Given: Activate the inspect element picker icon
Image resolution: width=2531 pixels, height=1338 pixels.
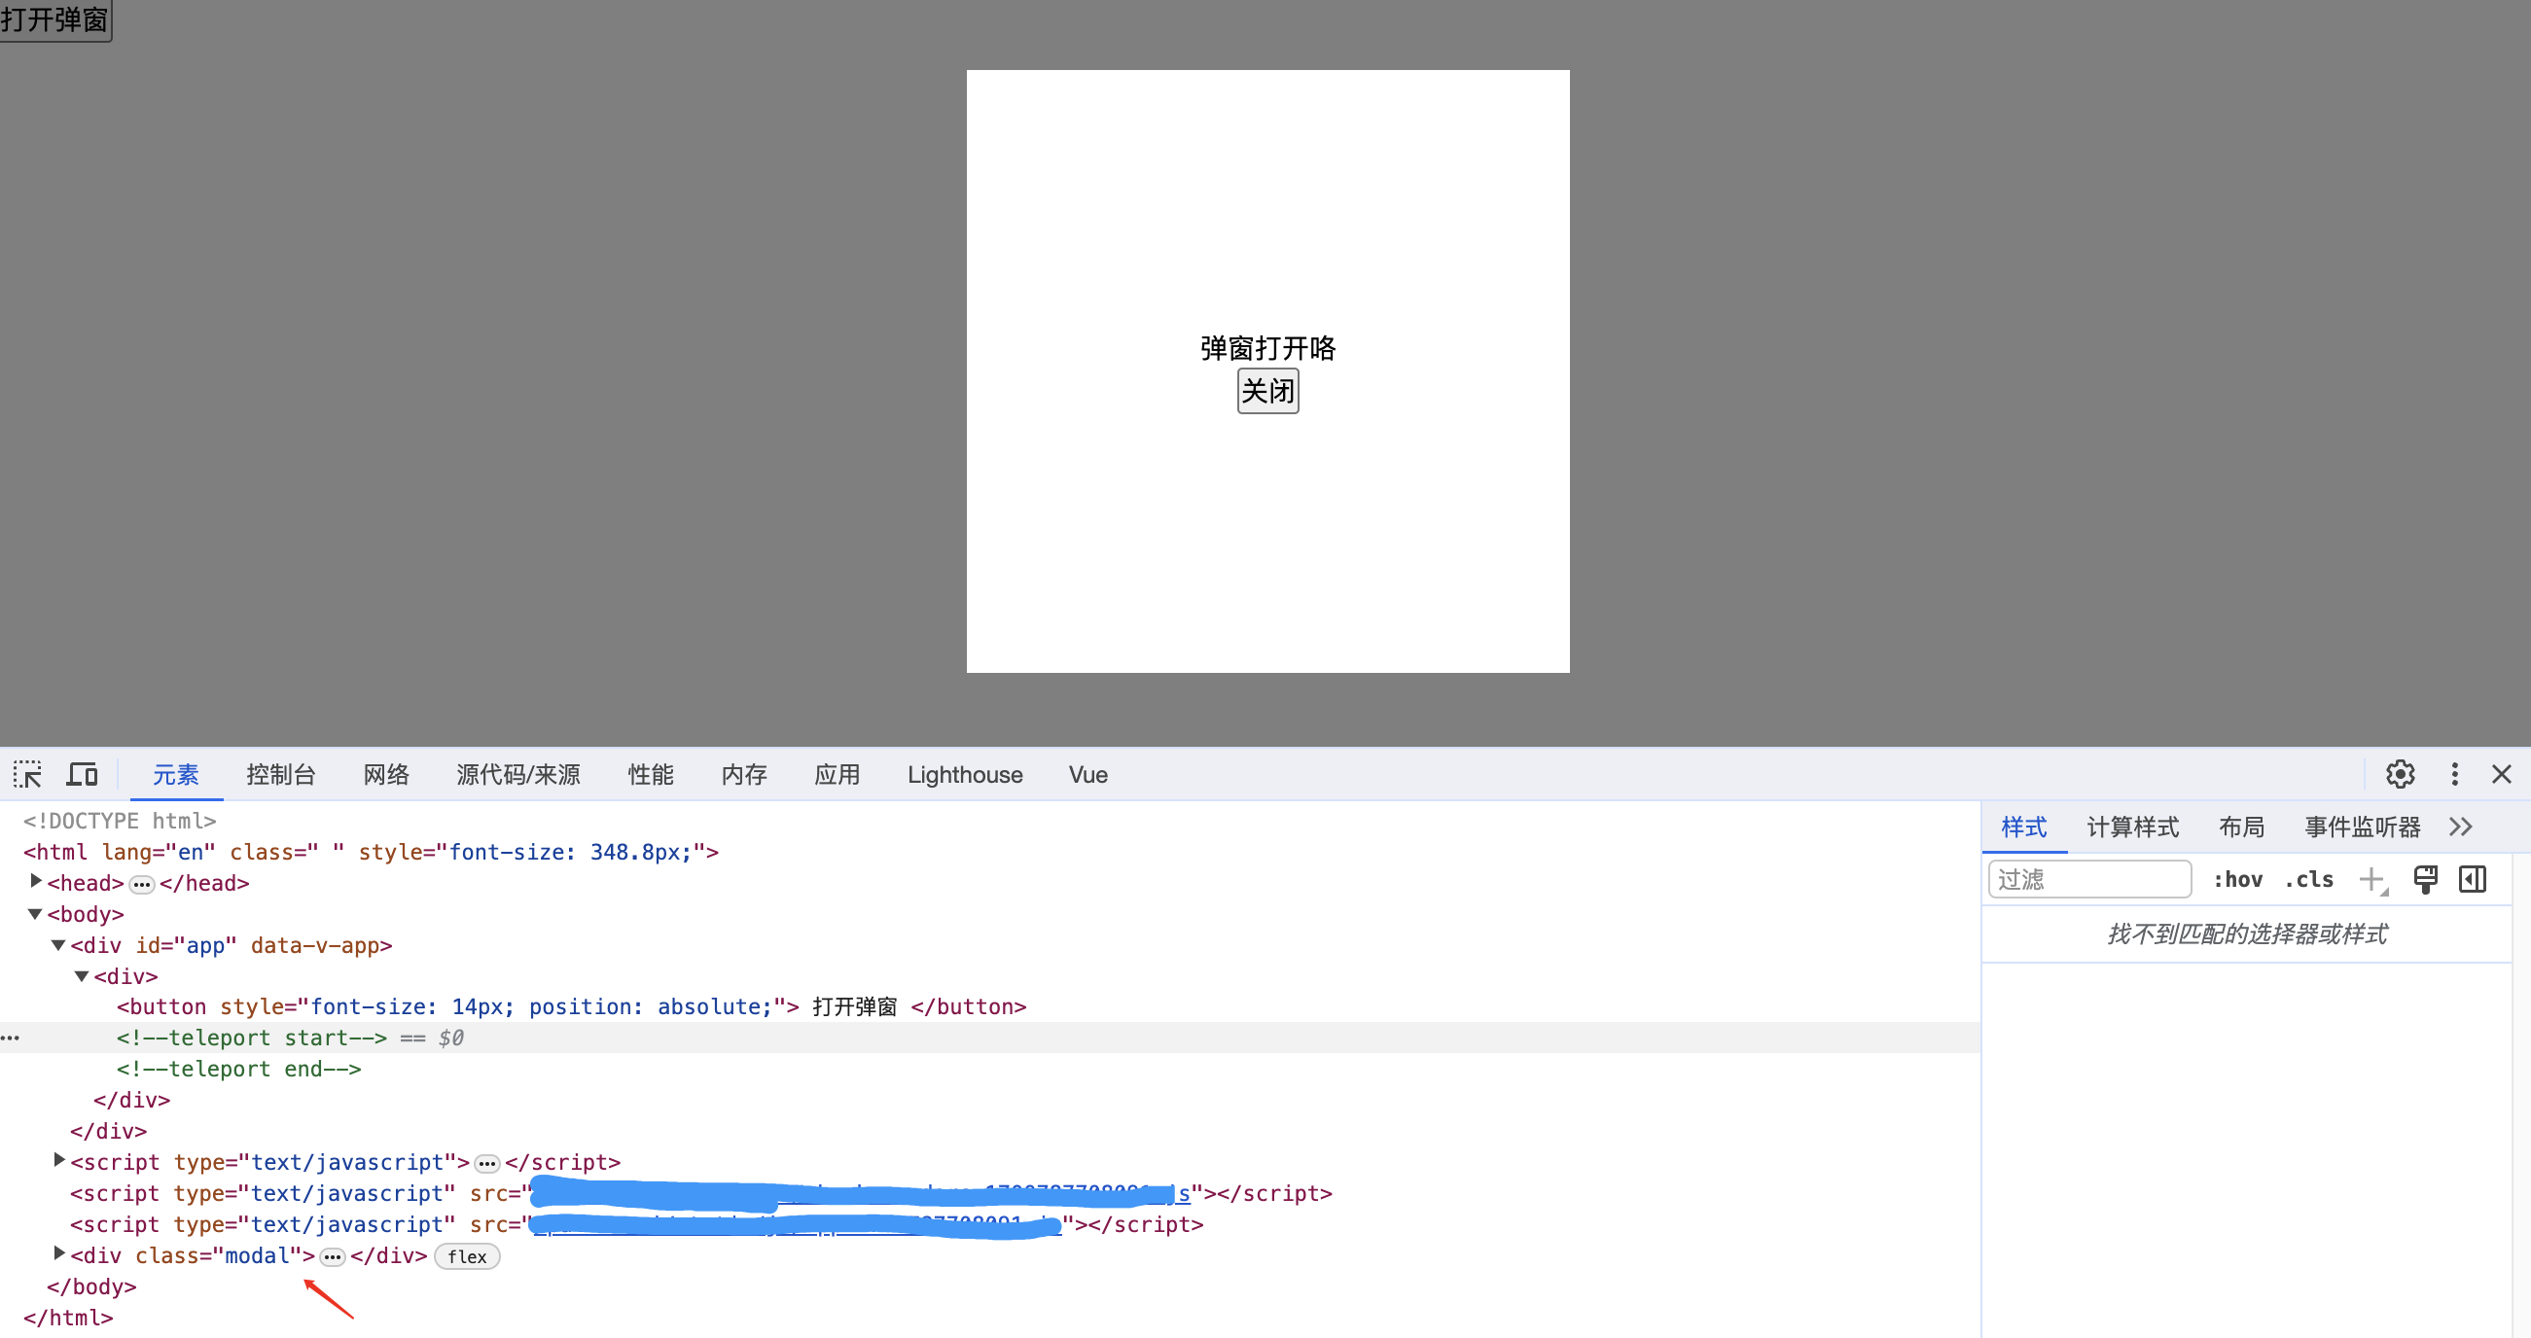Looking at the screenshot, I should click(x=27, y=774).
